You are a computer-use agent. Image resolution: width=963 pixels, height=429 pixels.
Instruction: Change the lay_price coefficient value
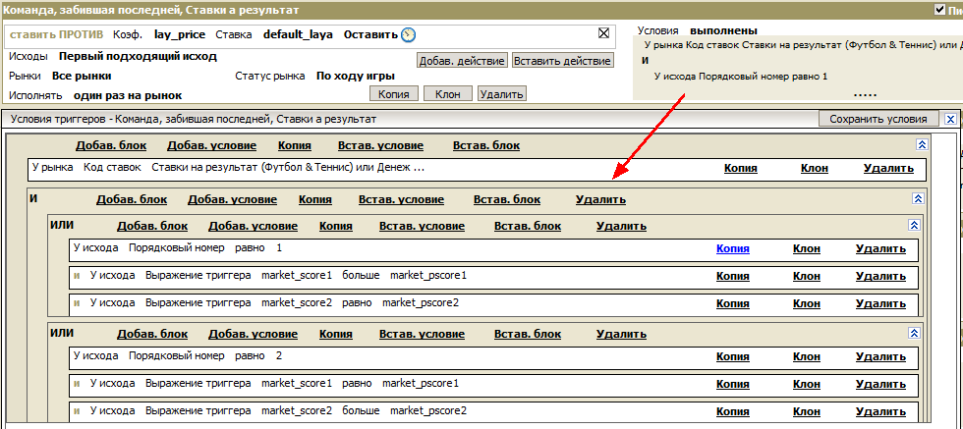(180, 35)
